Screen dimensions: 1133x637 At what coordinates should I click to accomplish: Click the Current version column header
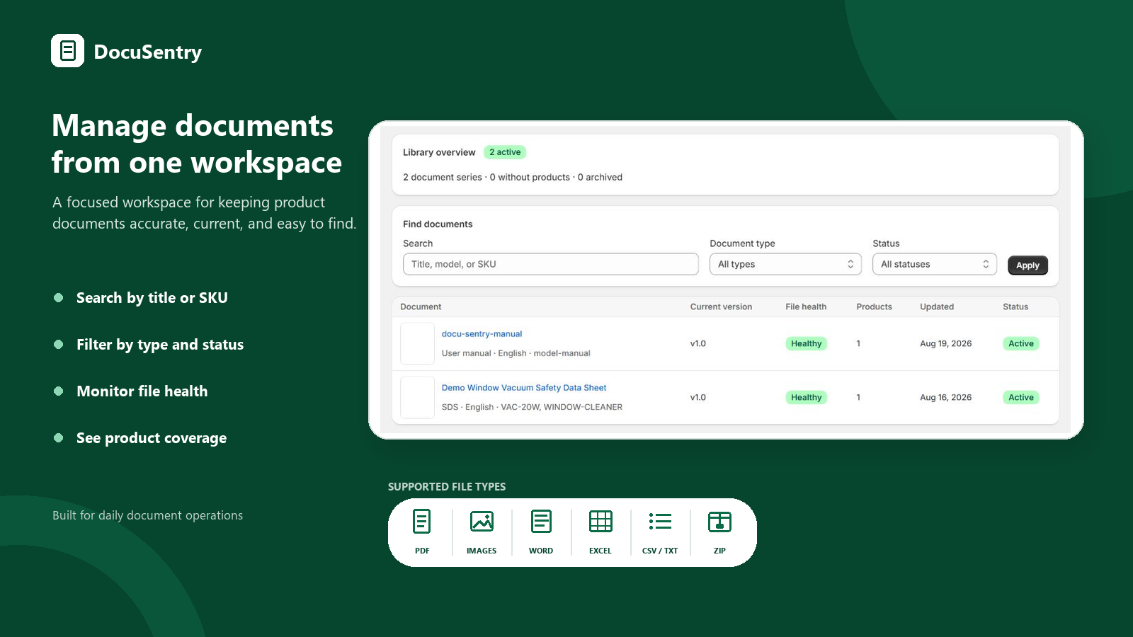tap(721, 307)
